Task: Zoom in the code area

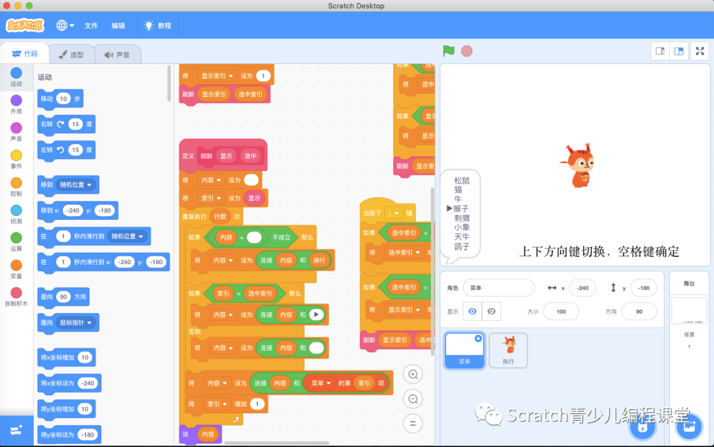Action: click(413, 374)
